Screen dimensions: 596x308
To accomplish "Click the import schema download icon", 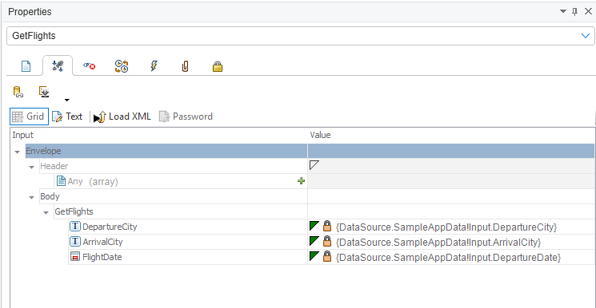I will (44, 92).
